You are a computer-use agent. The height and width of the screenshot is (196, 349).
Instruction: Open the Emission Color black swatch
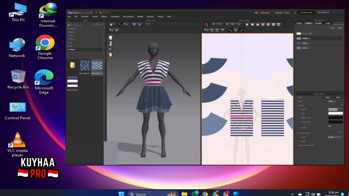click(335, 122)
